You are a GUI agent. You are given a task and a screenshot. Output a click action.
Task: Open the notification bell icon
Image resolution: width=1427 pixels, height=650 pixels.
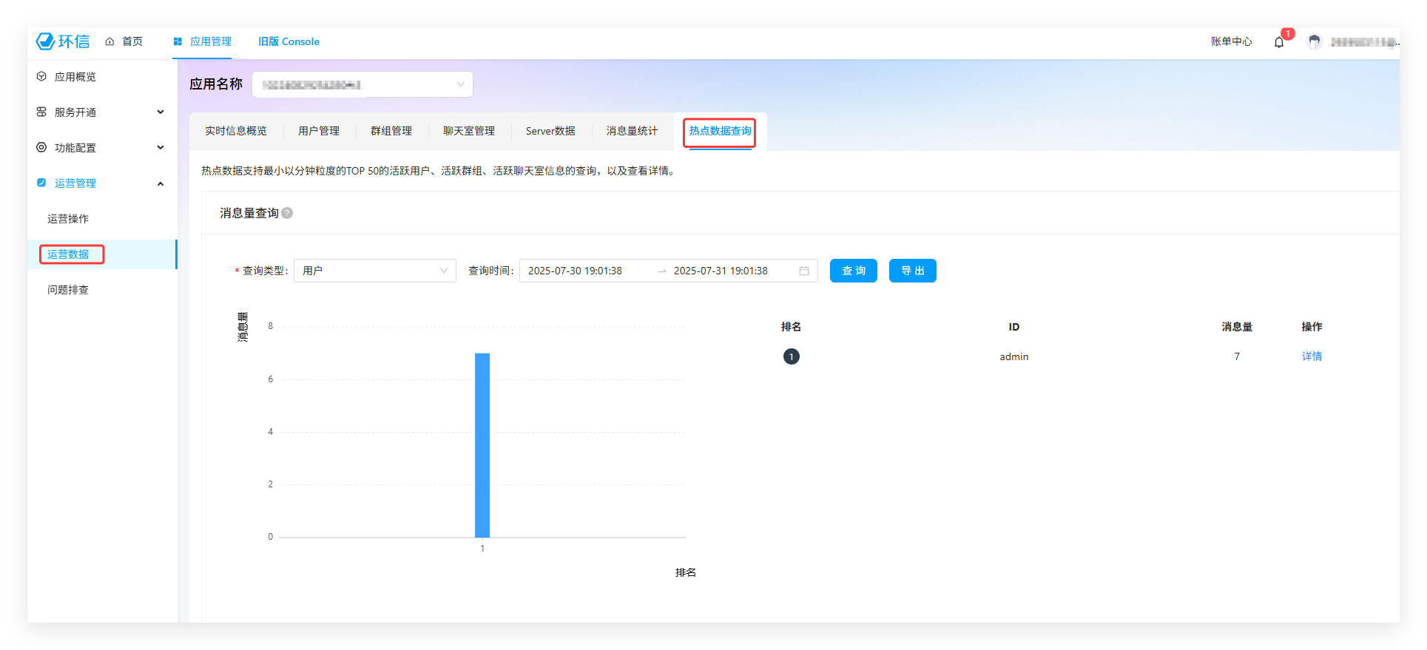coord(1278,42)
